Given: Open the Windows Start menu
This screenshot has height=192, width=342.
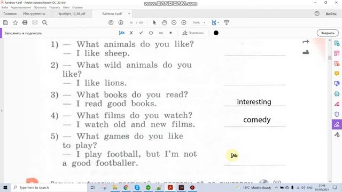Looking at the screenshot, I should pos(5,187).
